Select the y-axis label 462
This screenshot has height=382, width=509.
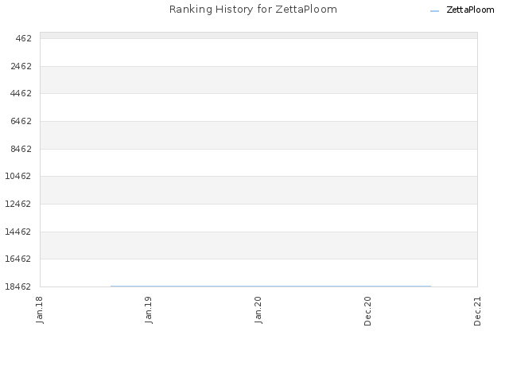pyautogui.click(x=24, y=39)
